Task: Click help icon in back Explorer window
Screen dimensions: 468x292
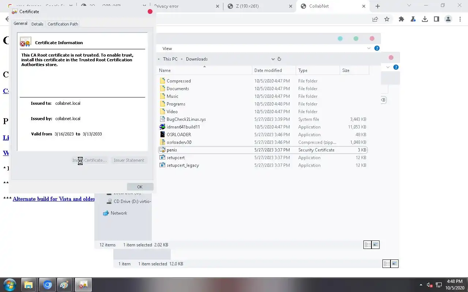Action: pos(396,67)
